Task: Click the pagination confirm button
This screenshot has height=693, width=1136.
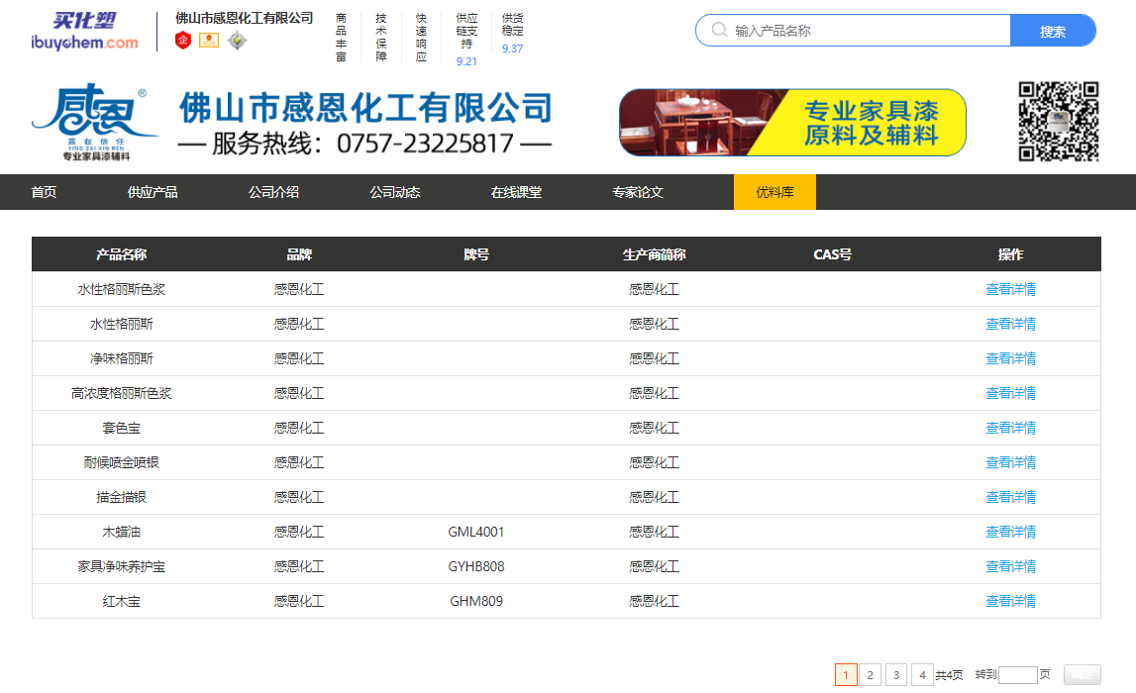Action: [1083, 675]
